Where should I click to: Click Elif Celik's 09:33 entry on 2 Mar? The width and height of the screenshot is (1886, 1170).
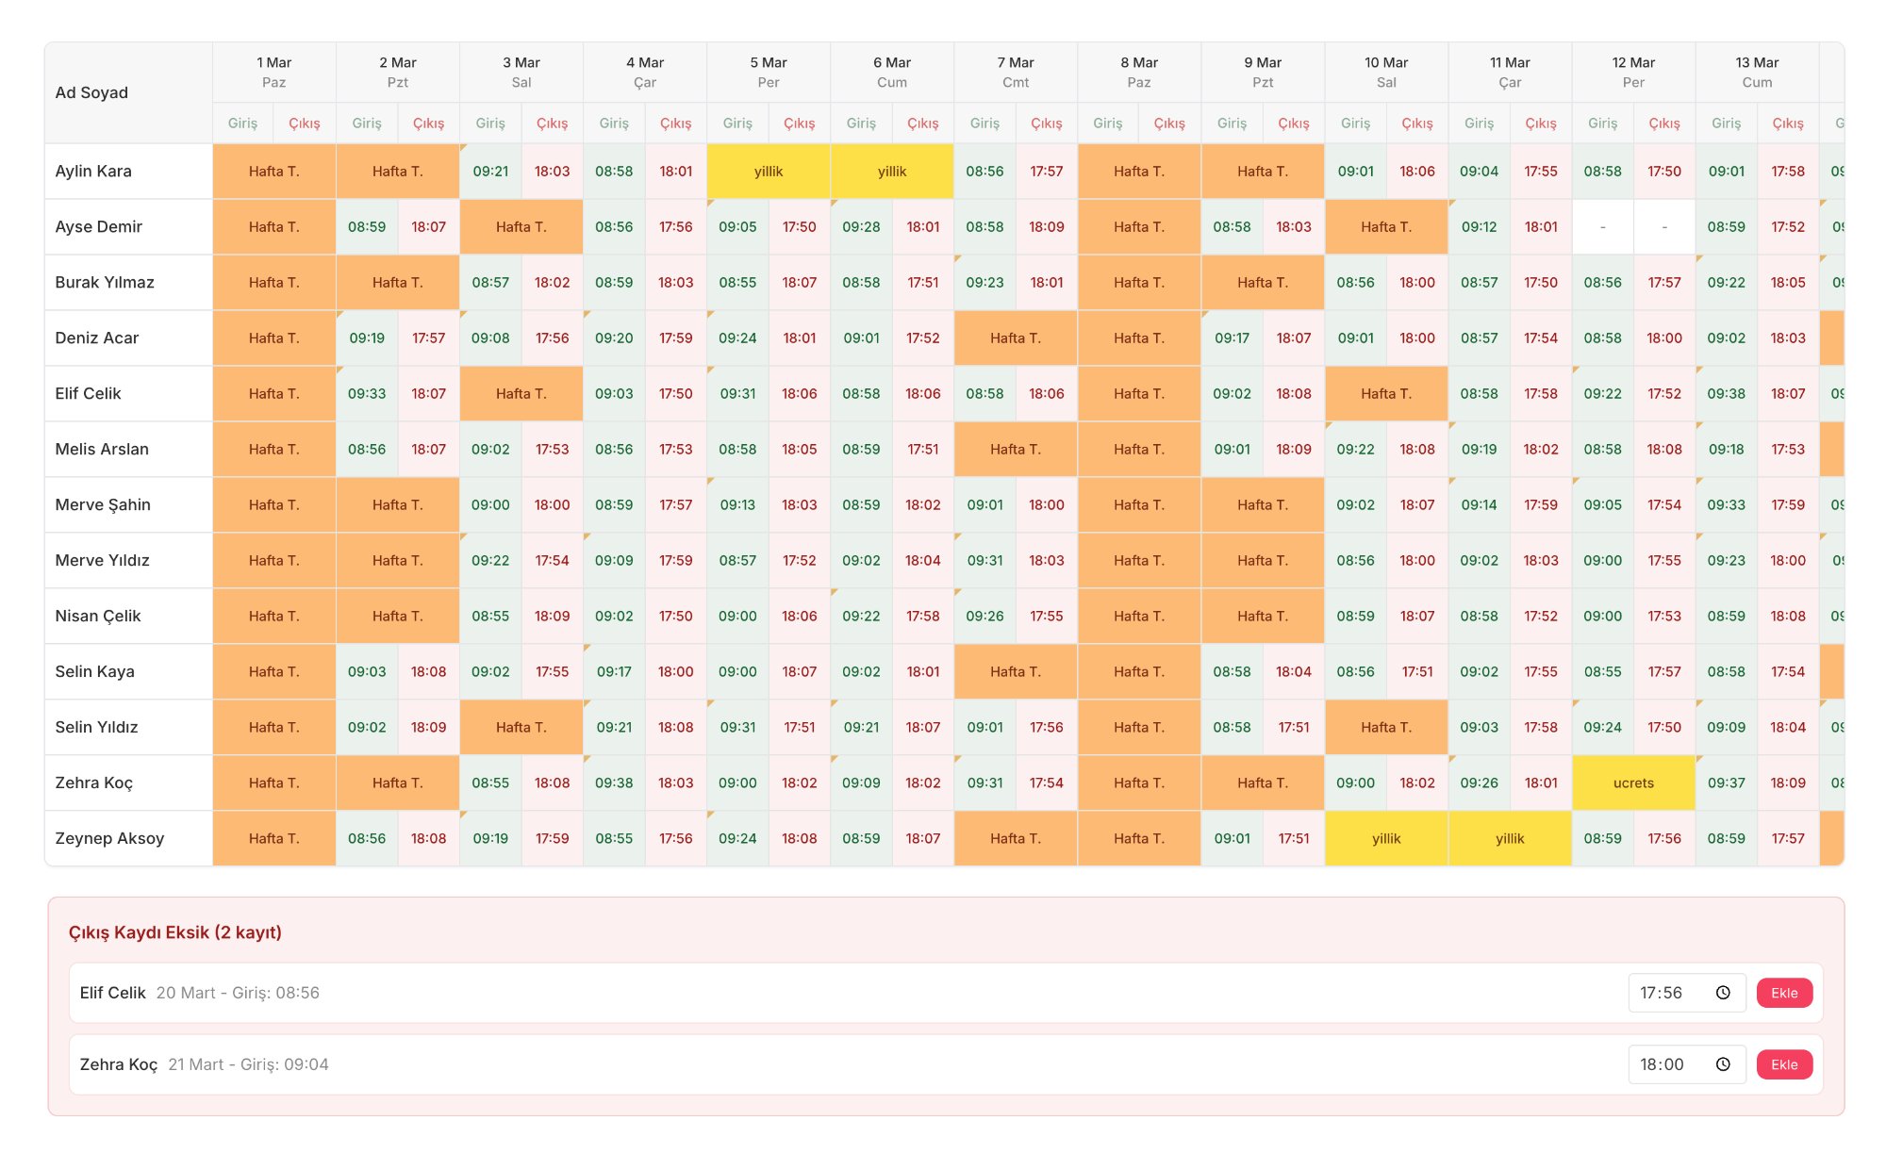click(x=366, y=394)
